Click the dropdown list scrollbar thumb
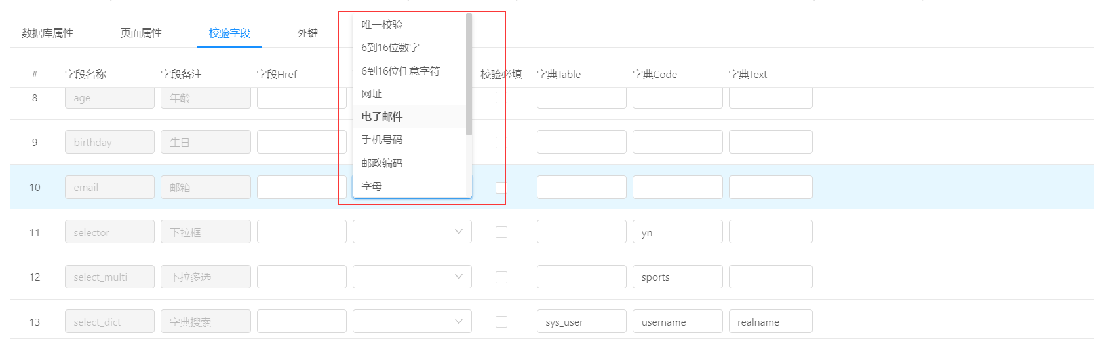 [469, 74]
